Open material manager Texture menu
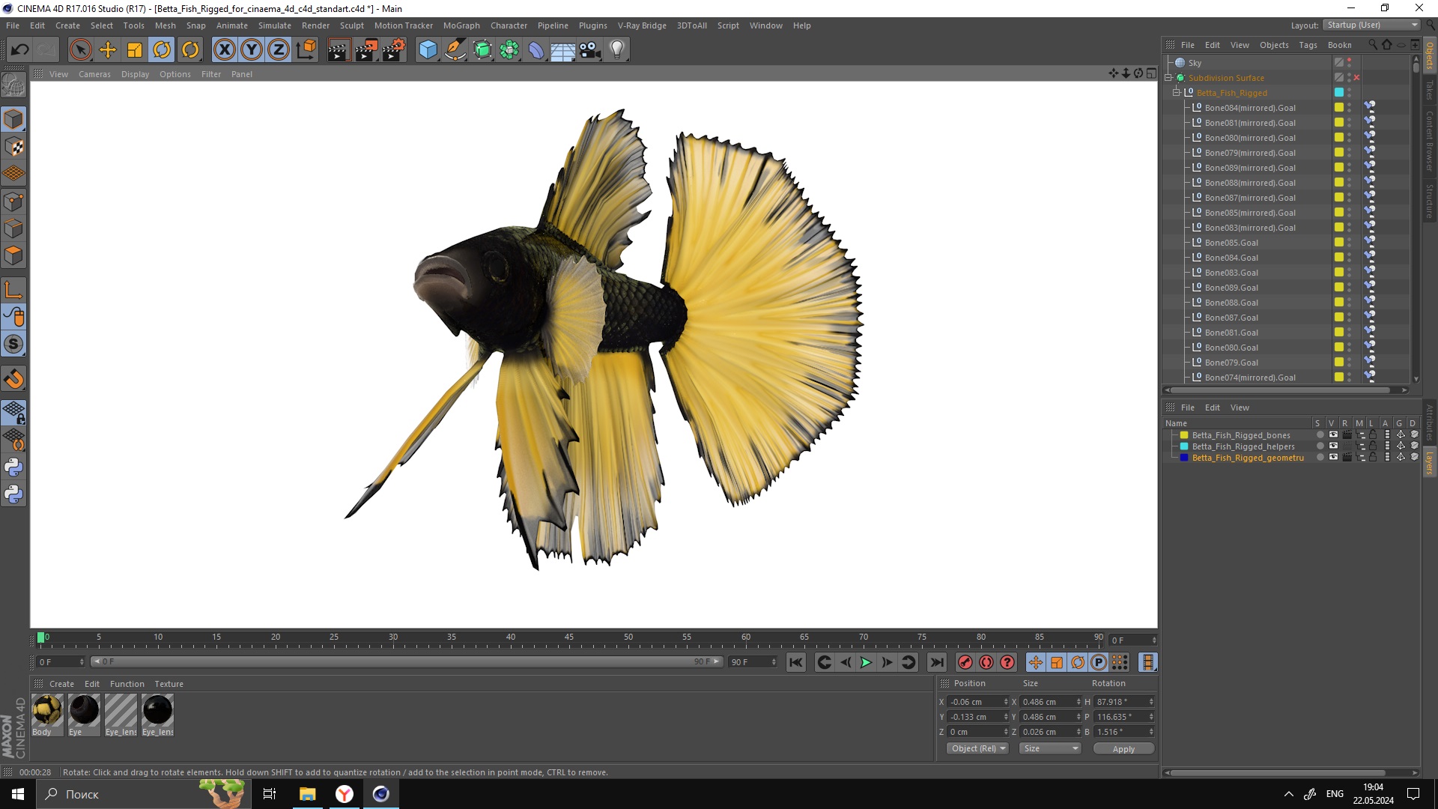Image resolution: width=1438 pixels, height=809 pixels. click(x=169, y=684)
